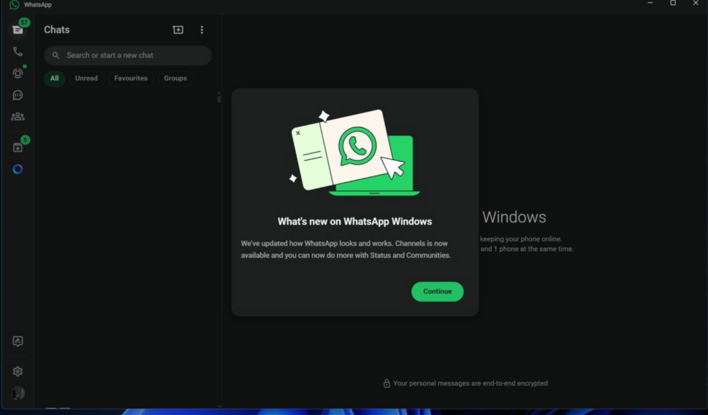Image resolution: width=708 pixels, height=415 pixels.
Task: Click the 'Search or start a new chat' field
Action: [x=127, y=55]
